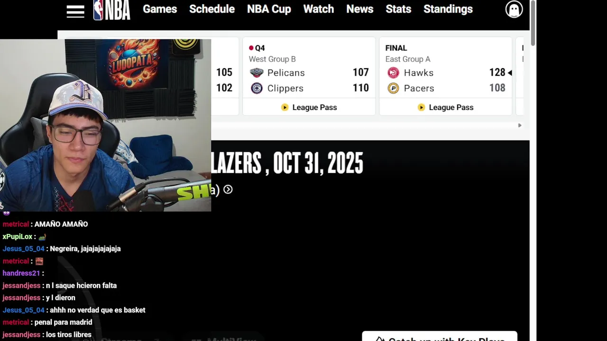The image size is (607, 341).
Task: Click West Group B label
Action: pyautogui.click(x=272, y=59)
